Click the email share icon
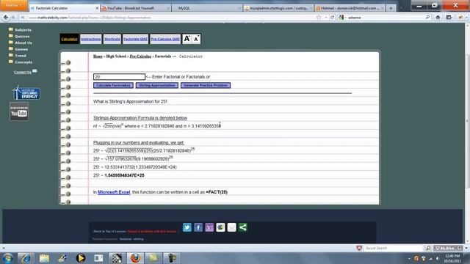This screenshot has height=264, width=470. (232, 227)
